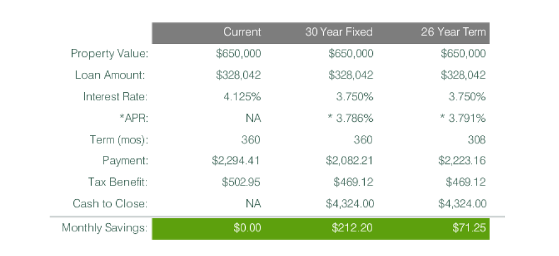Viewport: 559px width, 256px height.
Task: Select the 26 Year Term column header
Action: click(x=453, y=32)
